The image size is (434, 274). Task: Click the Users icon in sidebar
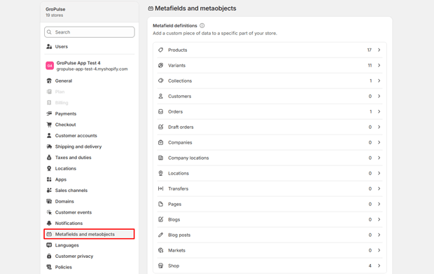49,46
